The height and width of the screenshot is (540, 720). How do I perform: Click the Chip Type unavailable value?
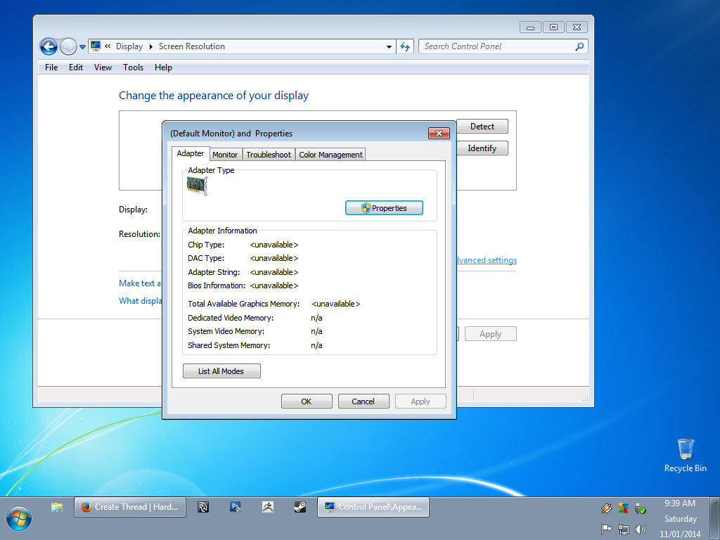coord(274,245)
